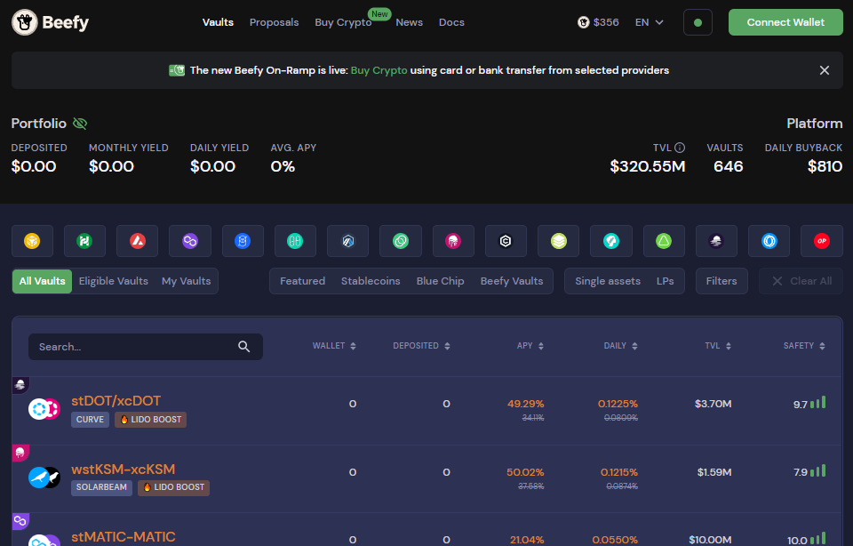The image size is (853, 546).
Task: Select the Optimism network filter icon
Action: pyautogui.click(x=820, y=240)
